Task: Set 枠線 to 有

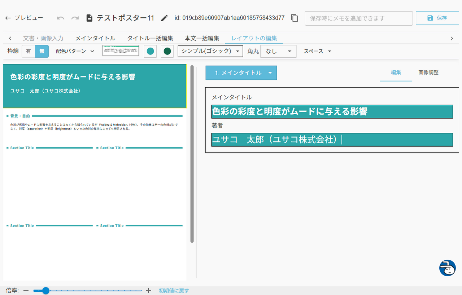Action: pyautogui.click(x=29, y=51)
